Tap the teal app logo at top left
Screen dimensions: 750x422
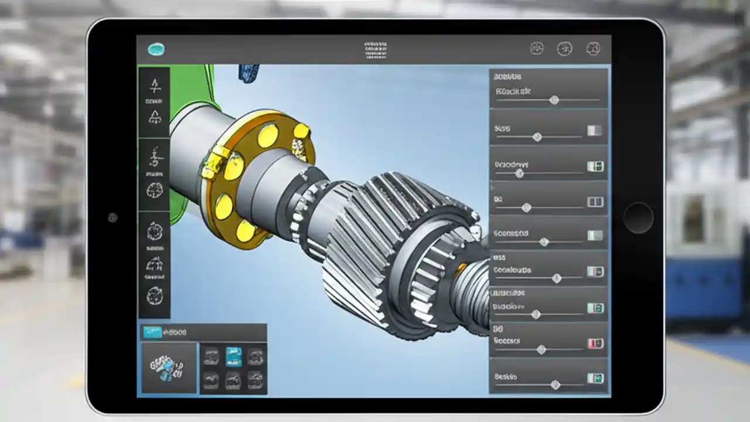click(x=156, y=48)
